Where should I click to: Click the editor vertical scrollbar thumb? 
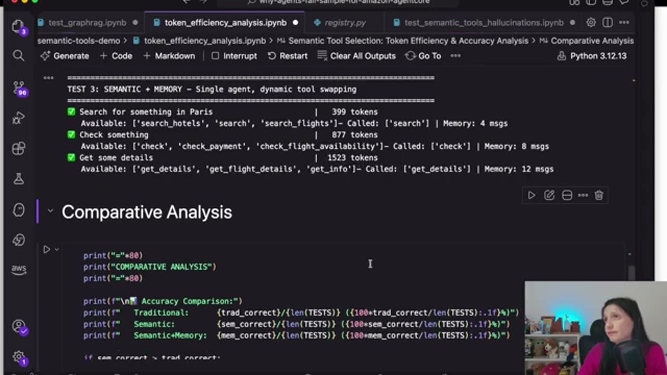[x=632, y=273]
